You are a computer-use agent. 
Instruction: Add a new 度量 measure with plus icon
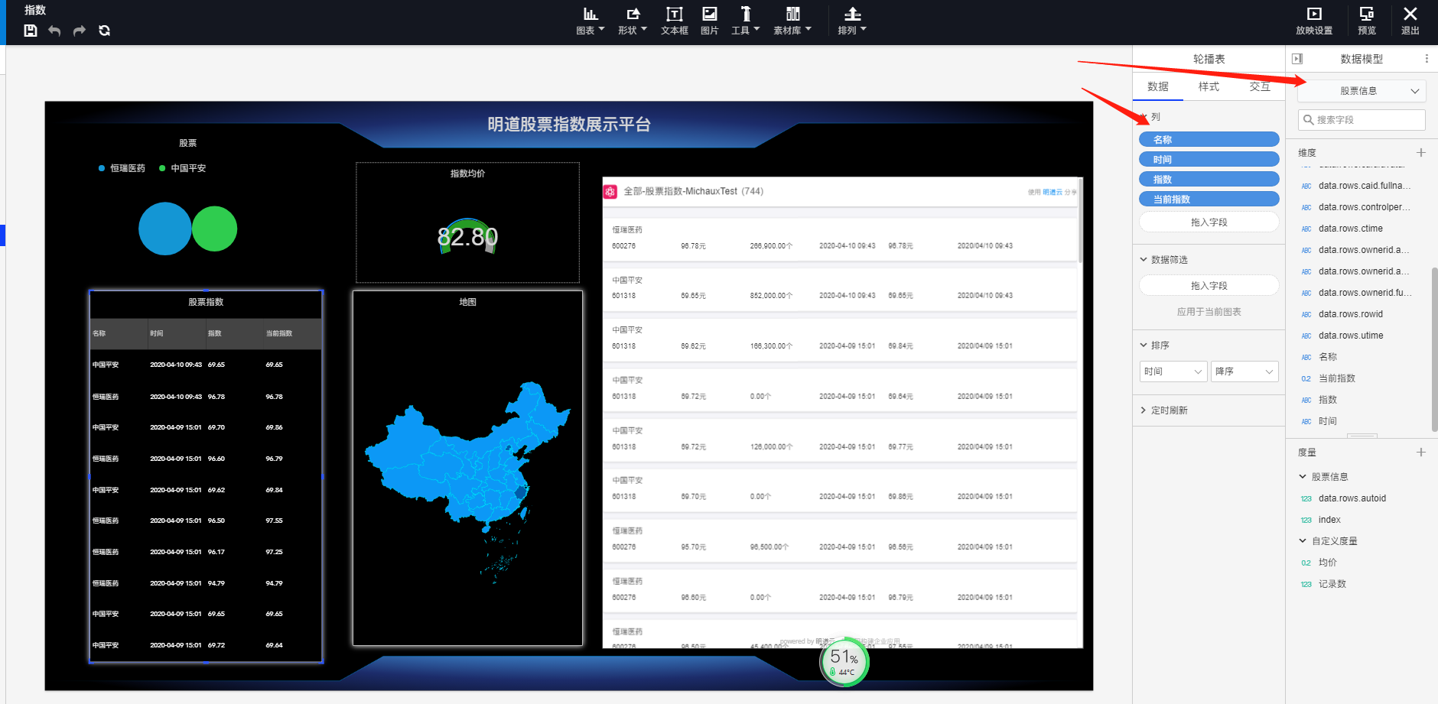click(1421, 453)
